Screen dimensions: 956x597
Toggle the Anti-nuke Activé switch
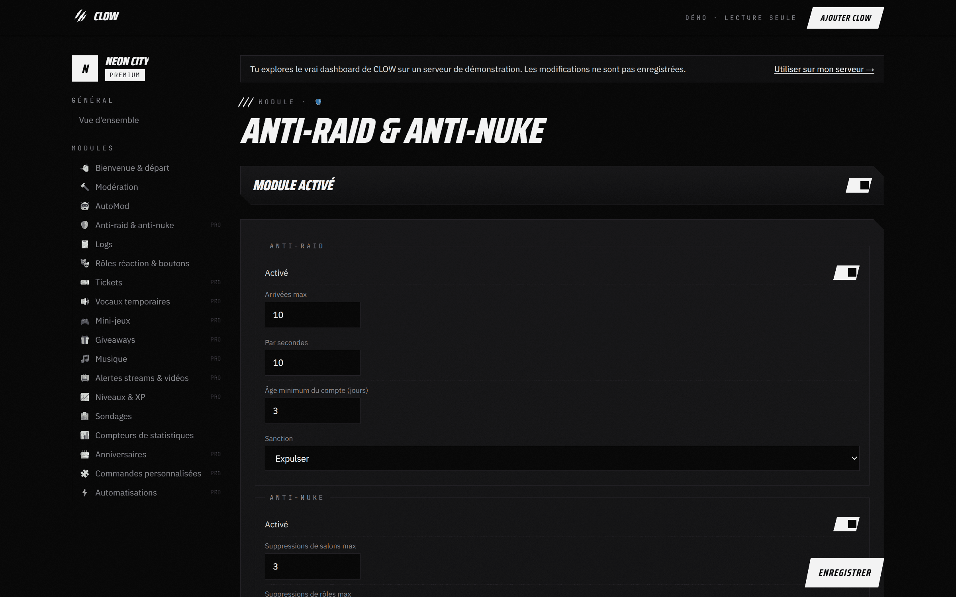tap(846, 524)
